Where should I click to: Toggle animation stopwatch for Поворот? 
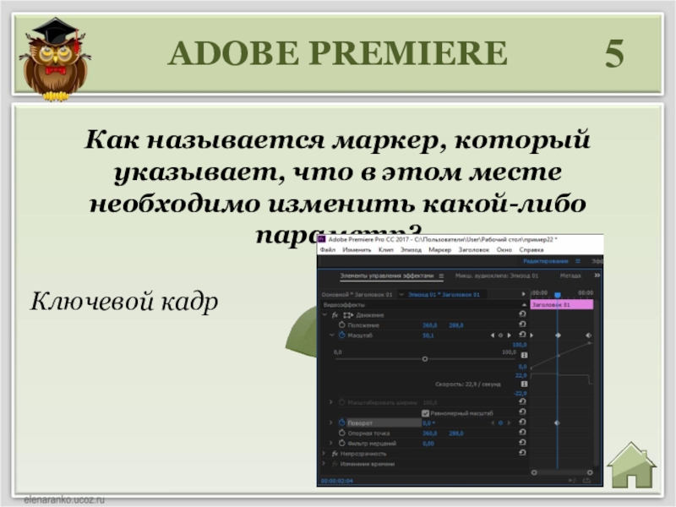(x=342, y=422)
